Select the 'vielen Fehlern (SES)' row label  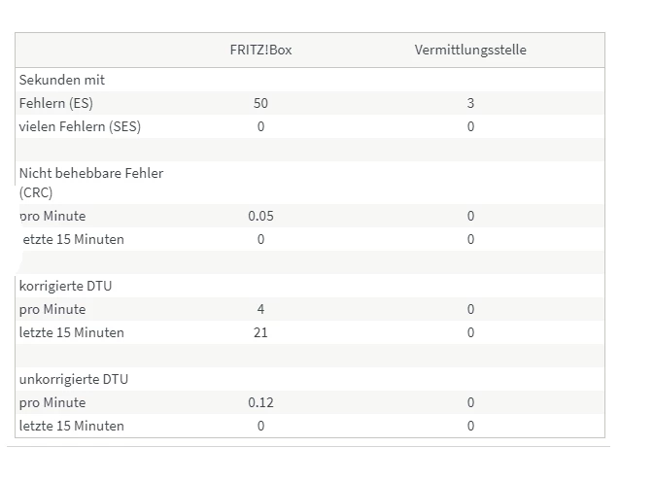pyautogui.click(x=80, y=126)
